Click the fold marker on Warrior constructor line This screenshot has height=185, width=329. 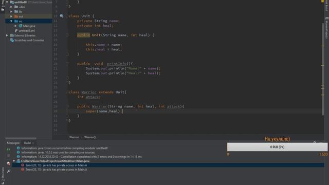click(x=67, y=106)
